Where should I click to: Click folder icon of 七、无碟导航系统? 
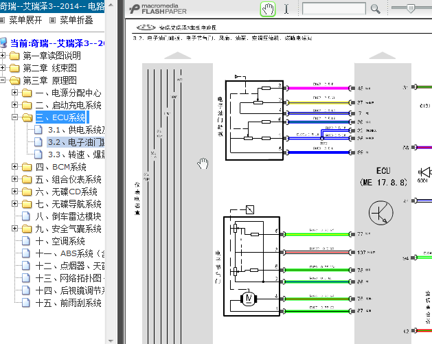(27, 204)
